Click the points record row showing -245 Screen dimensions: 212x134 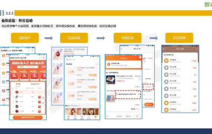click(180, 89)
